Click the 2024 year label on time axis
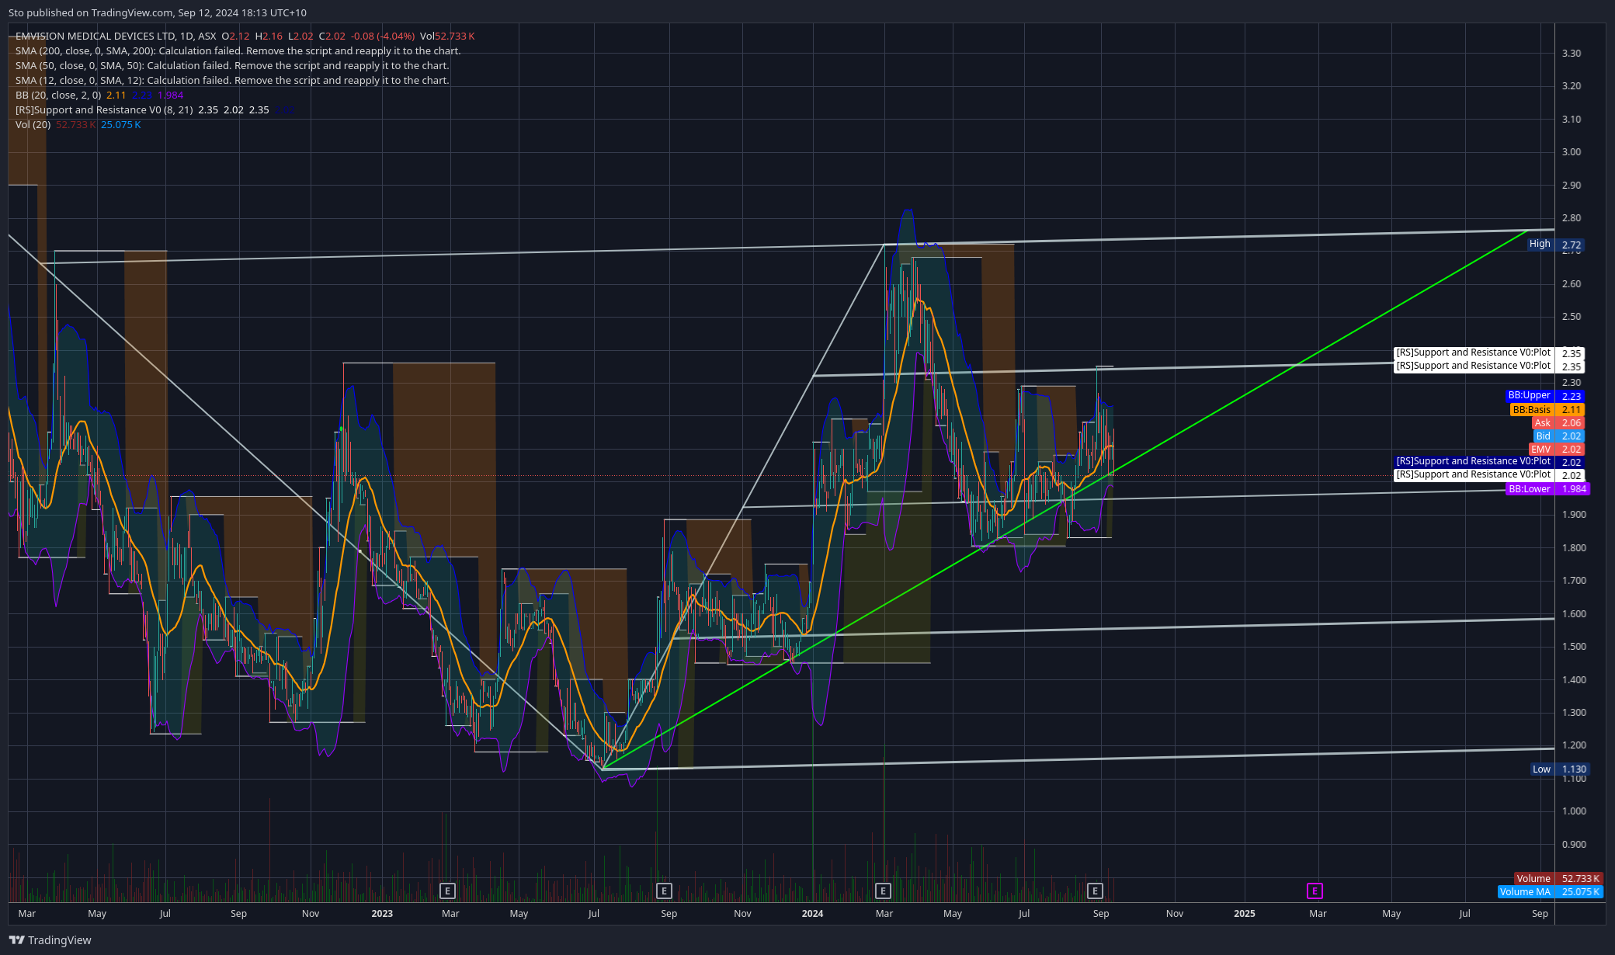Screen dimensions: 1615x955 pyautogui.click(x=812, y=914)
